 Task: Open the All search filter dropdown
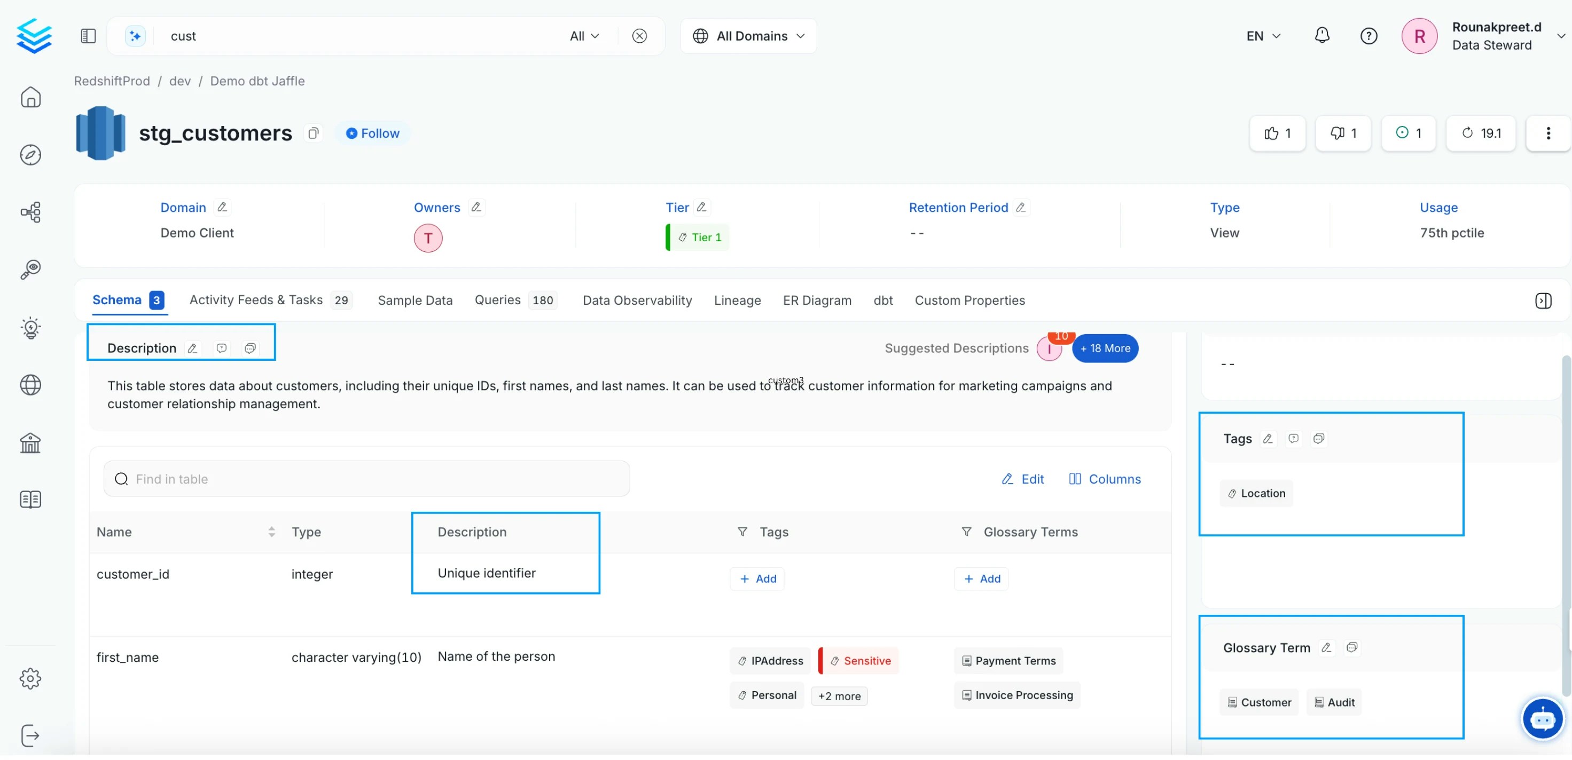584,36
